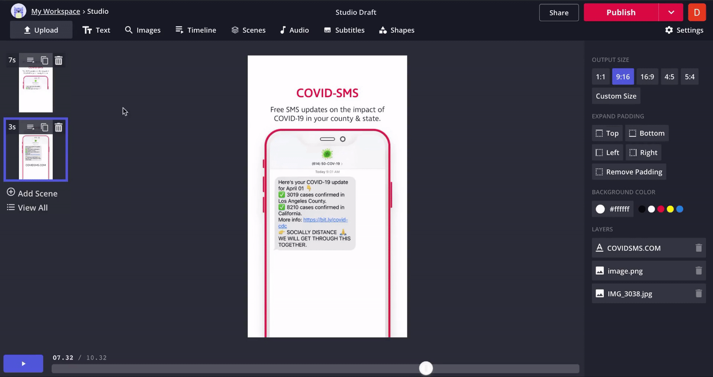Delete the first 7s scene
Viewport: 713px width, 377px height.
pos(58,60)
